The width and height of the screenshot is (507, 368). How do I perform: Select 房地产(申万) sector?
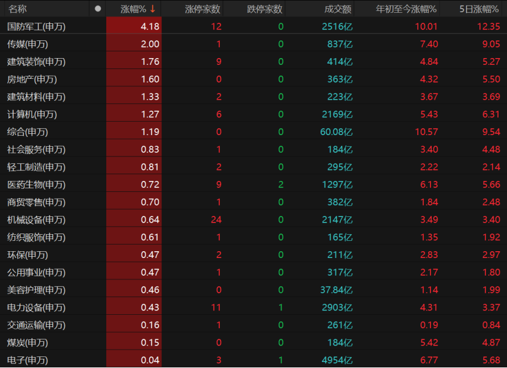[32, 79]
